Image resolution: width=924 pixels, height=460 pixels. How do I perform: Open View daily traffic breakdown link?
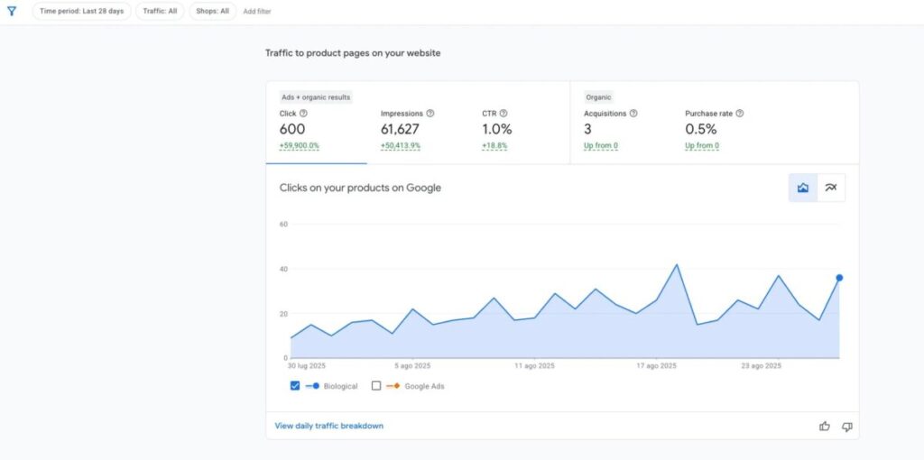(x=329, y=426)
